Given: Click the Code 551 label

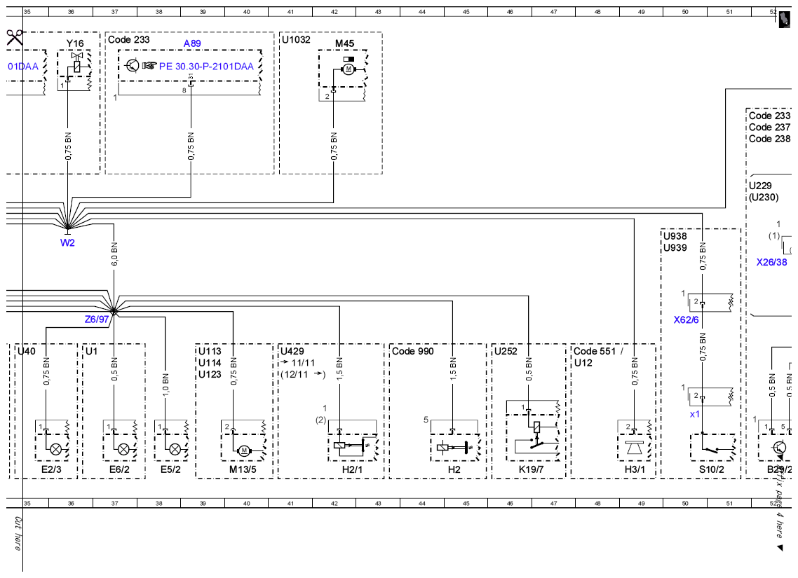Looking at the screenshot, I should 595,351.
